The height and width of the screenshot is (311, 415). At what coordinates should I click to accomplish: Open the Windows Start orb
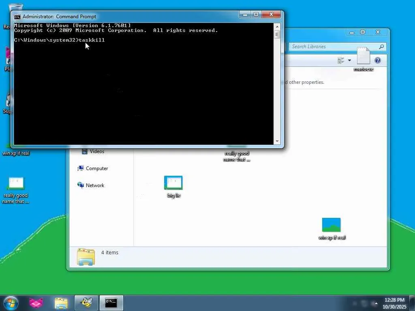tap(11, 303)
